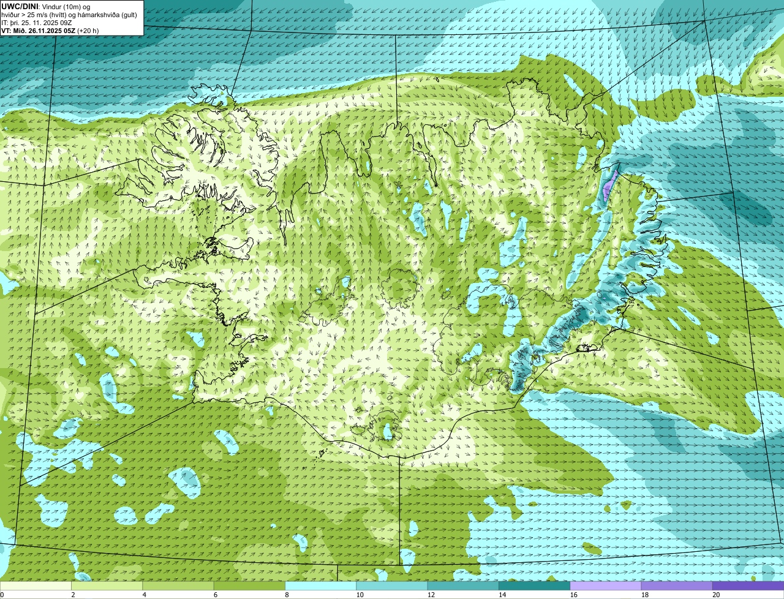Viewport: 784px width, 599px height.
Task: Click the '8' scale label
Action: tap(287, 595)
